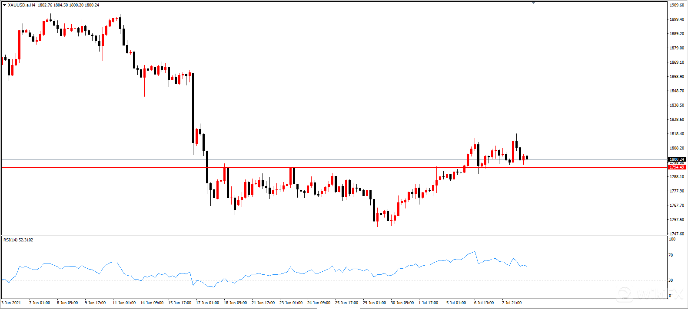Click the 1 Jul 17:00 time axis label
This screenshot has height=309, width=688.
tap(429, 302)
